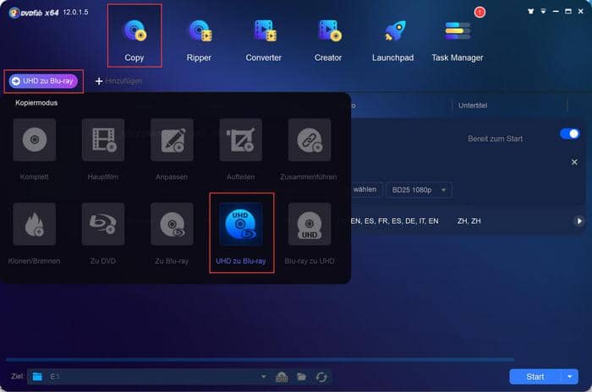
Task: Click the red notification badge
Action: tap(480, 12)
